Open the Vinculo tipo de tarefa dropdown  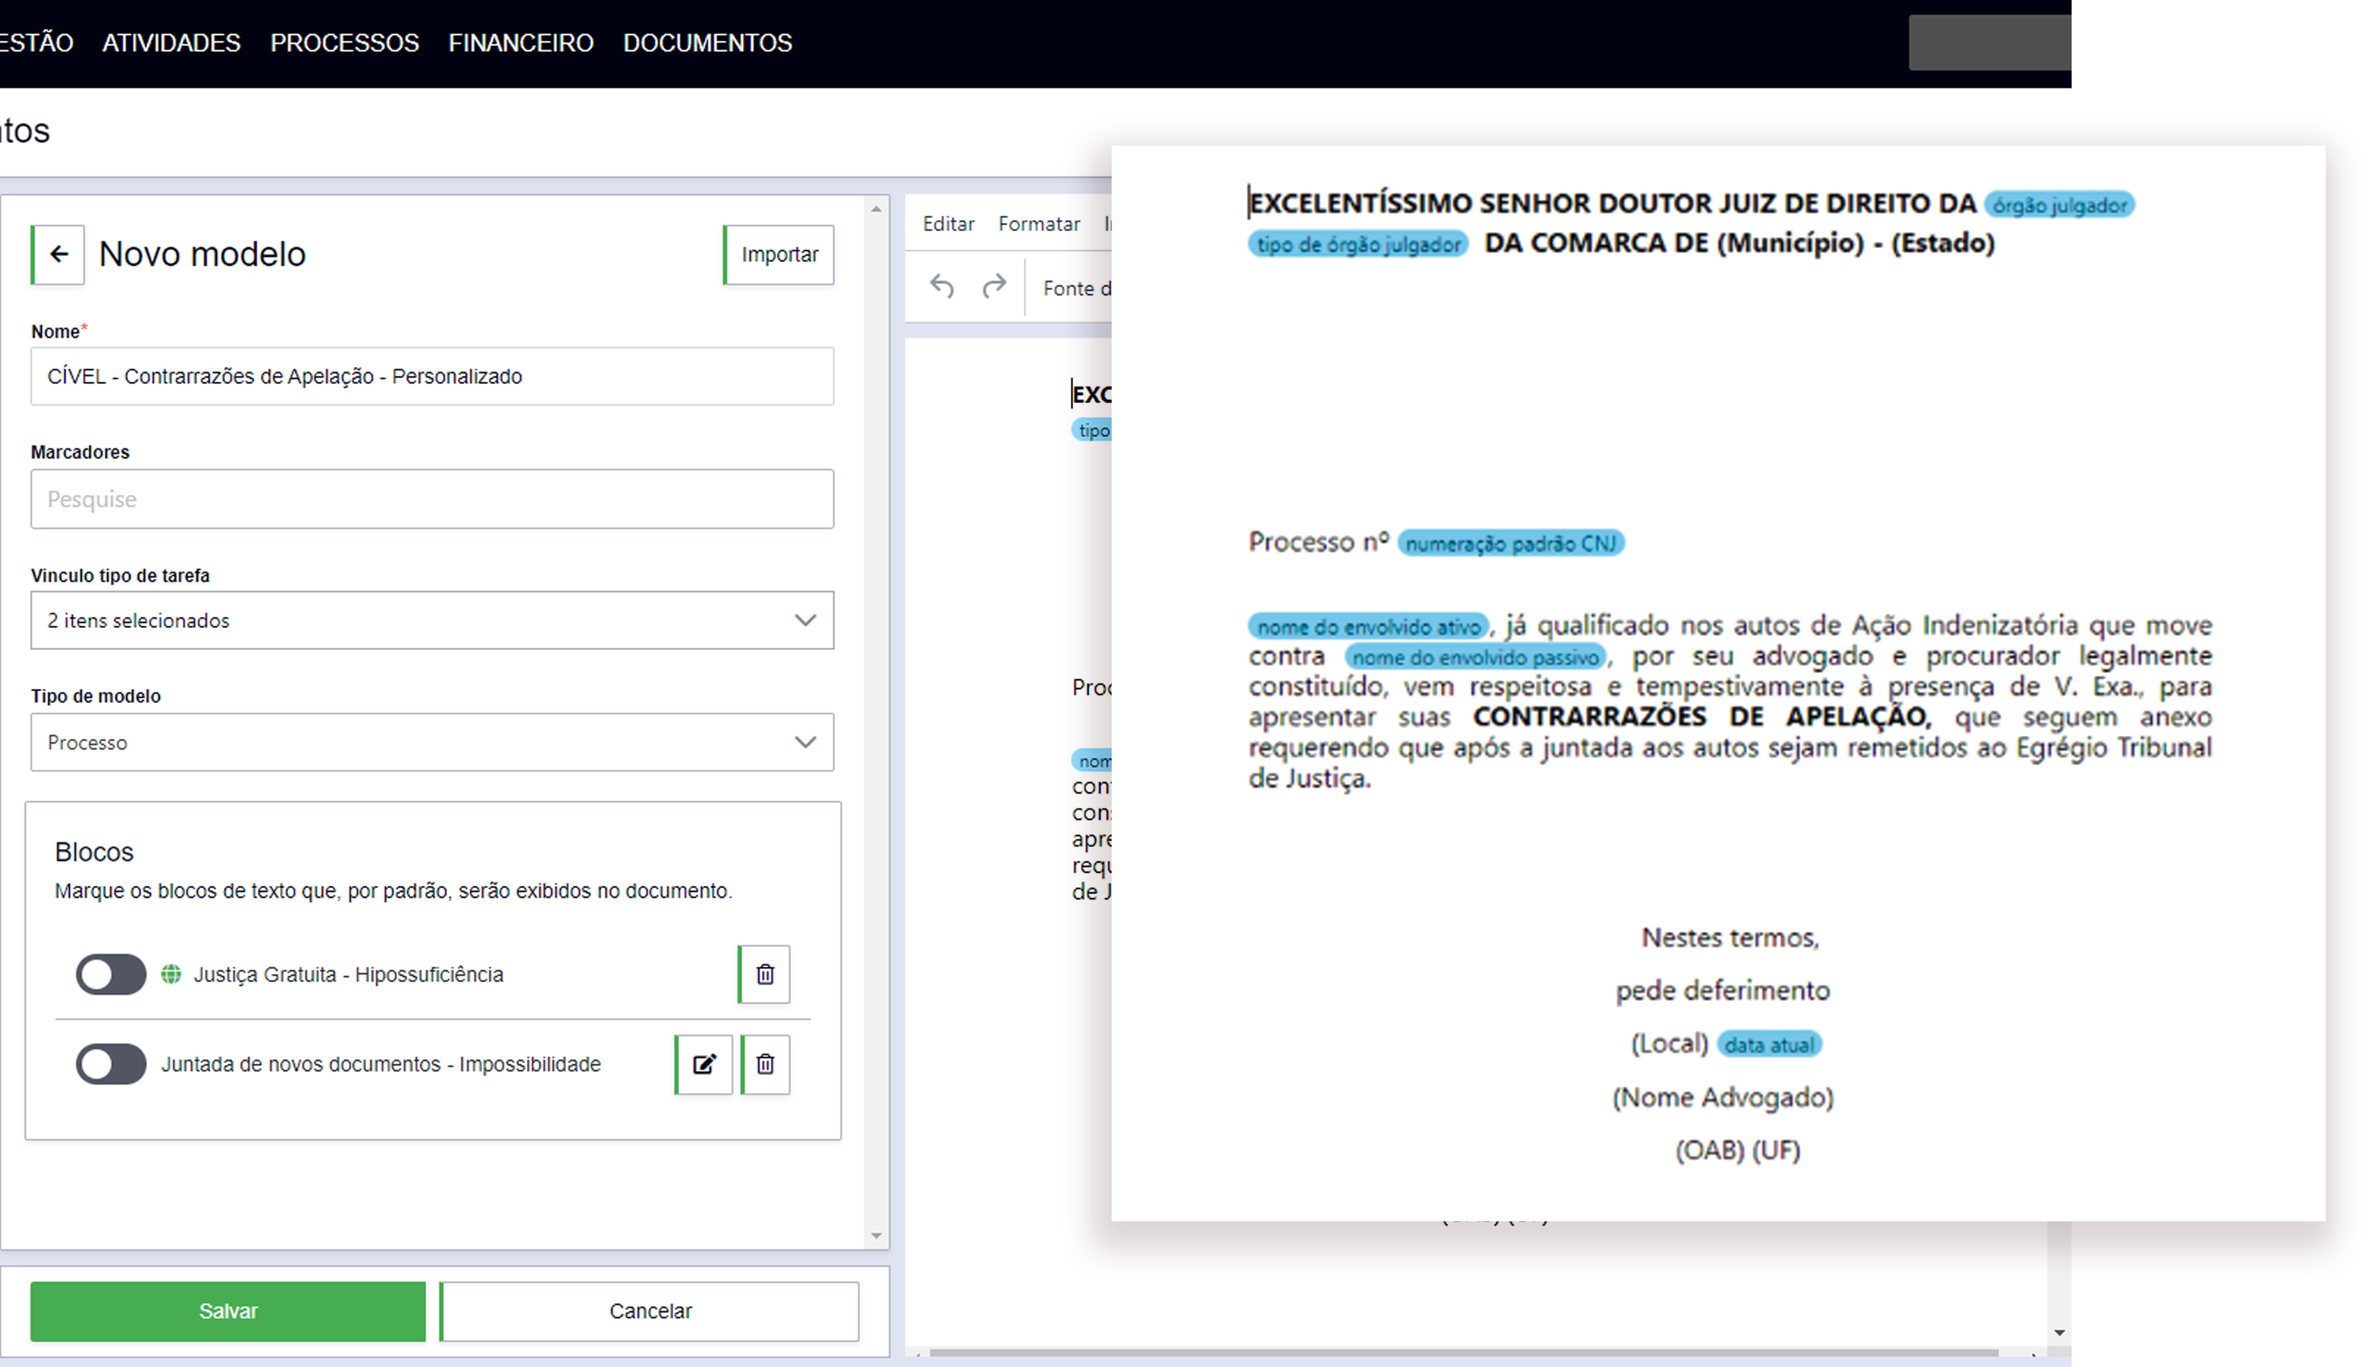804,620
